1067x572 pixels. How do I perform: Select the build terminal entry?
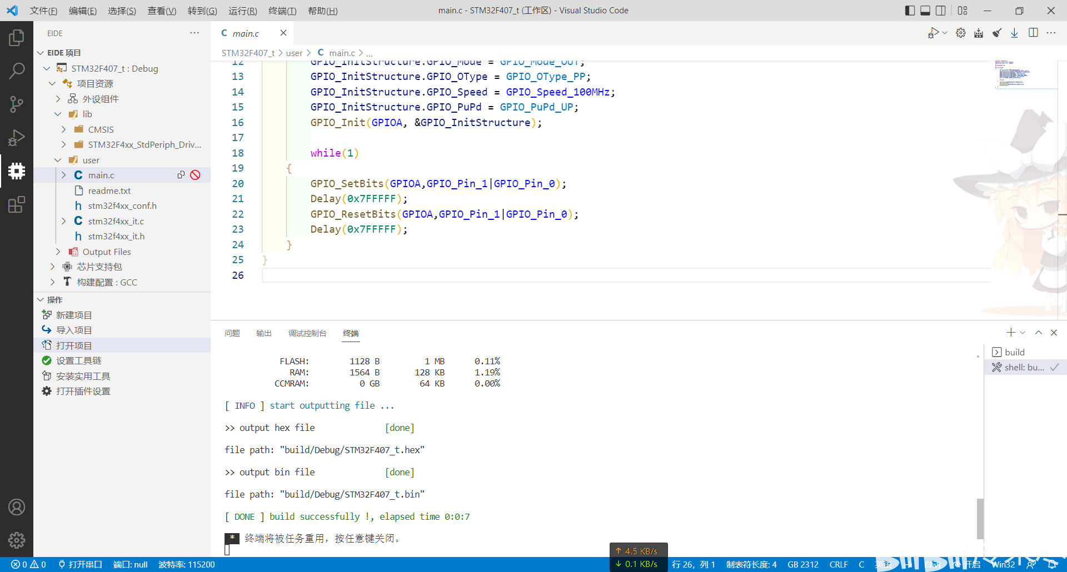[x=1025, y=352]
